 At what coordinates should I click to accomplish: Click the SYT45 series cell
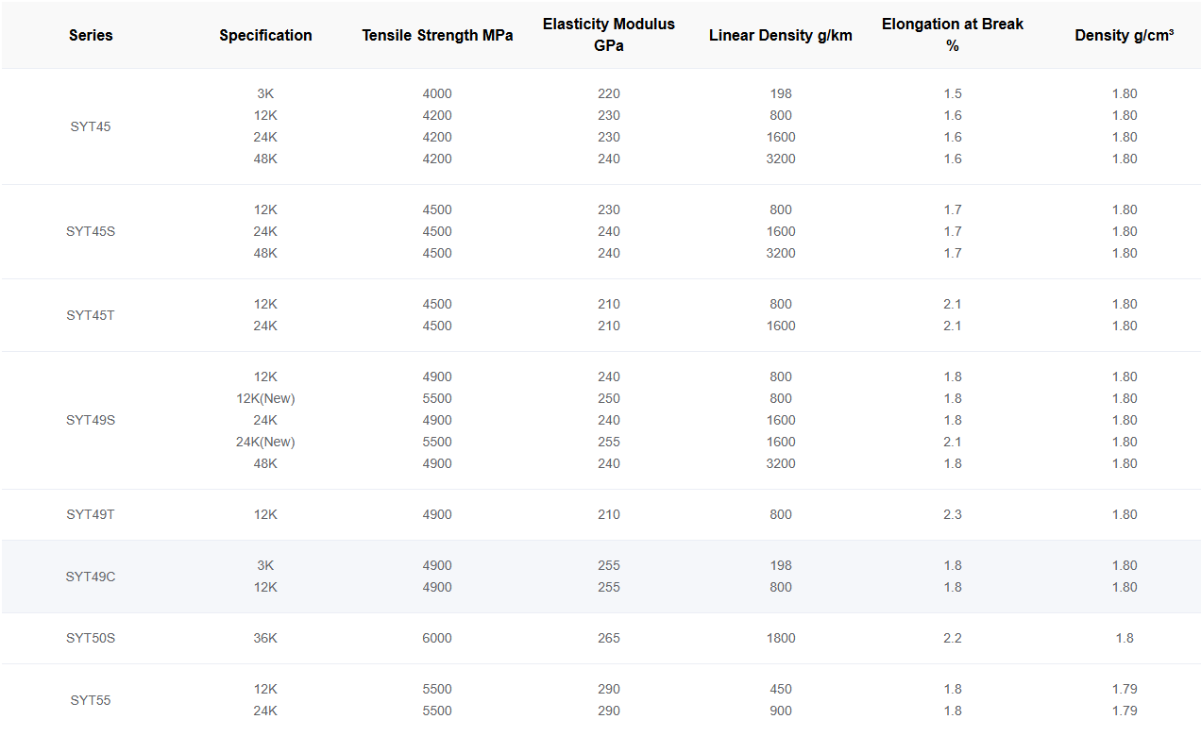(x=91, y=126)
